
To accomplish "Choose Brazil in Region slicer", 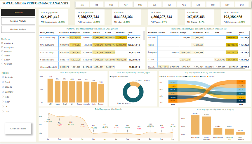I will pos(3,82).
